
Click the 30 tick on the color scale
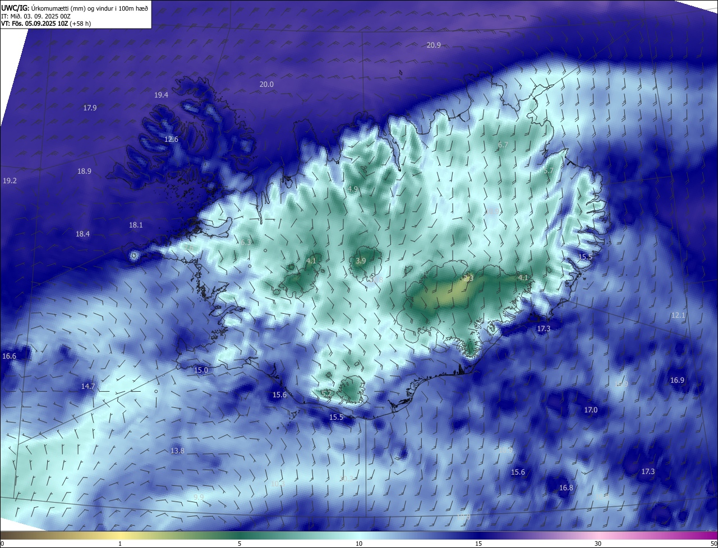[598, 544]
